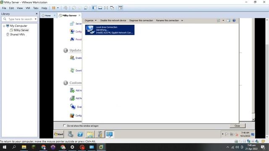Close the Home tab

click(55, 16)
